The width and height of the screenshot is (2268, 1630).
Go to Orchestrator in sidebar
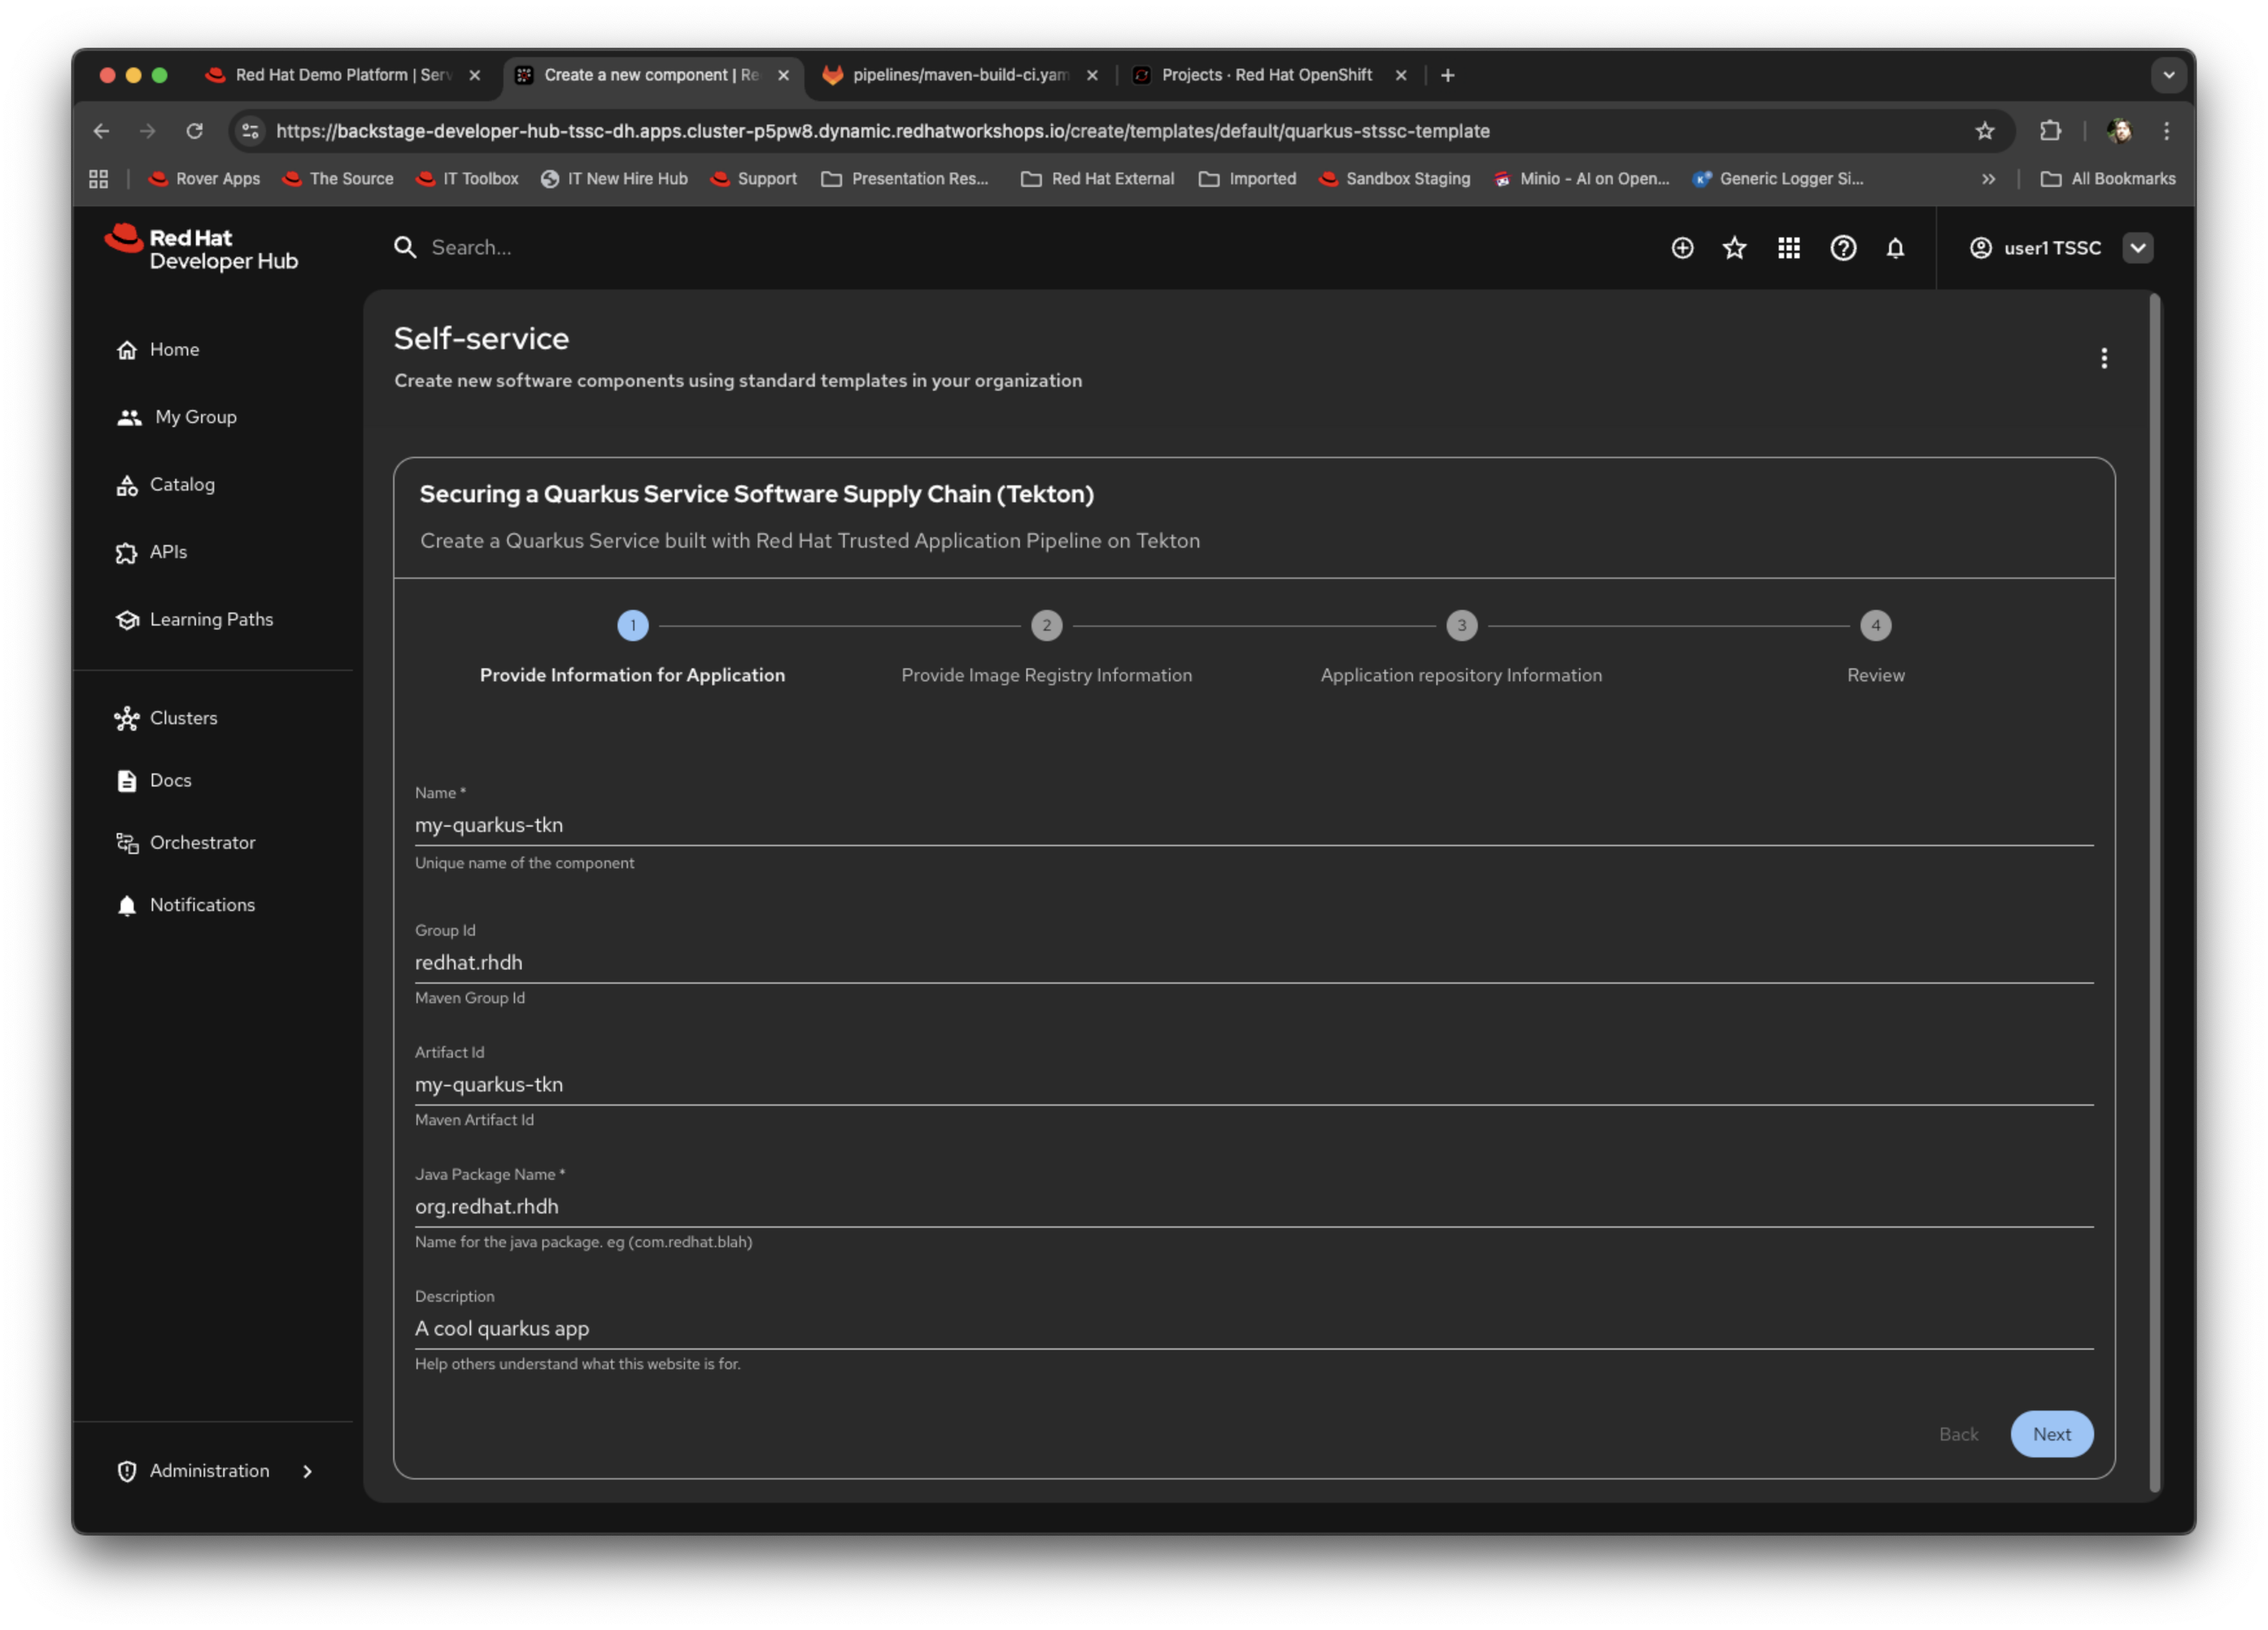point(202,842)
